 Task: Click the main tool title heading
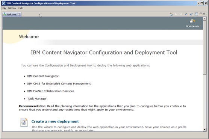(104, 52)
